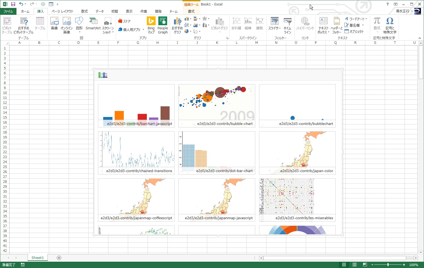Viewport: 424px width, 268px height.
Task: Open chained-transitions chart thumbnail
Action: click(136, 153)
